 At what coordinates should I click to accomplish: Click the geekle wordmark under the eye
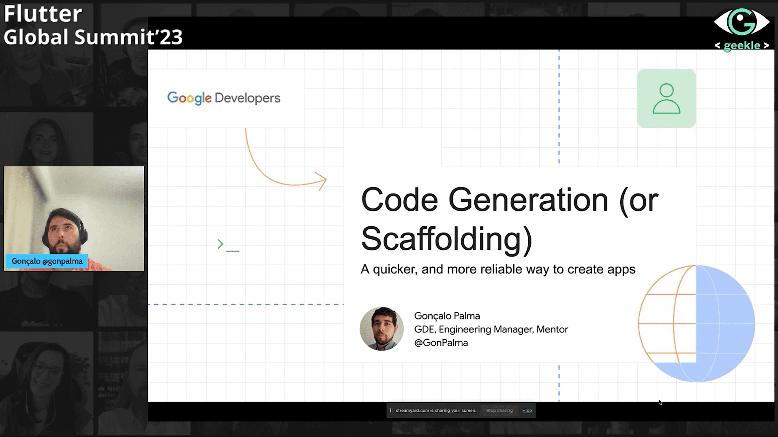click(742, 45)
